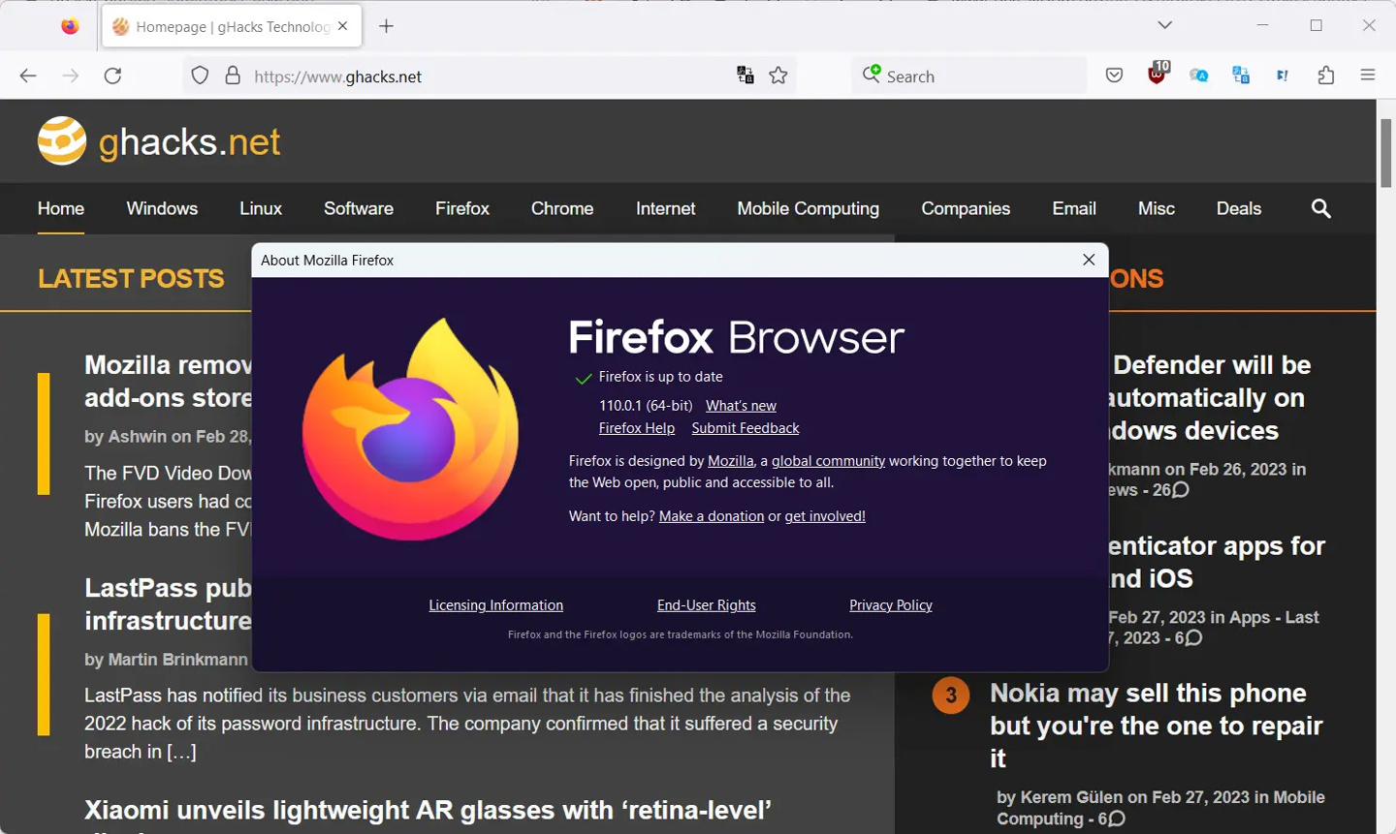The width and height of the screenshot is (1396, 834).
Task: Click the tracking protection shield icon
Action: 200,75
